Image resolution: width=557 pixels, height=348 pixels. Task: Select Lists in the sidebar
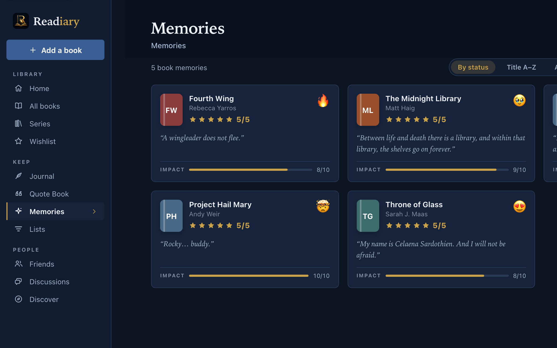point(55,229)
